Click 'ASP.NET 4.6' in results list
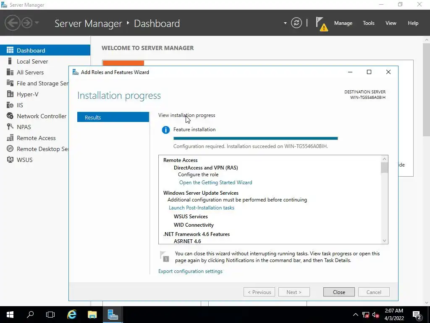Screen dimensions: 430x323 (x=187, y=241)
